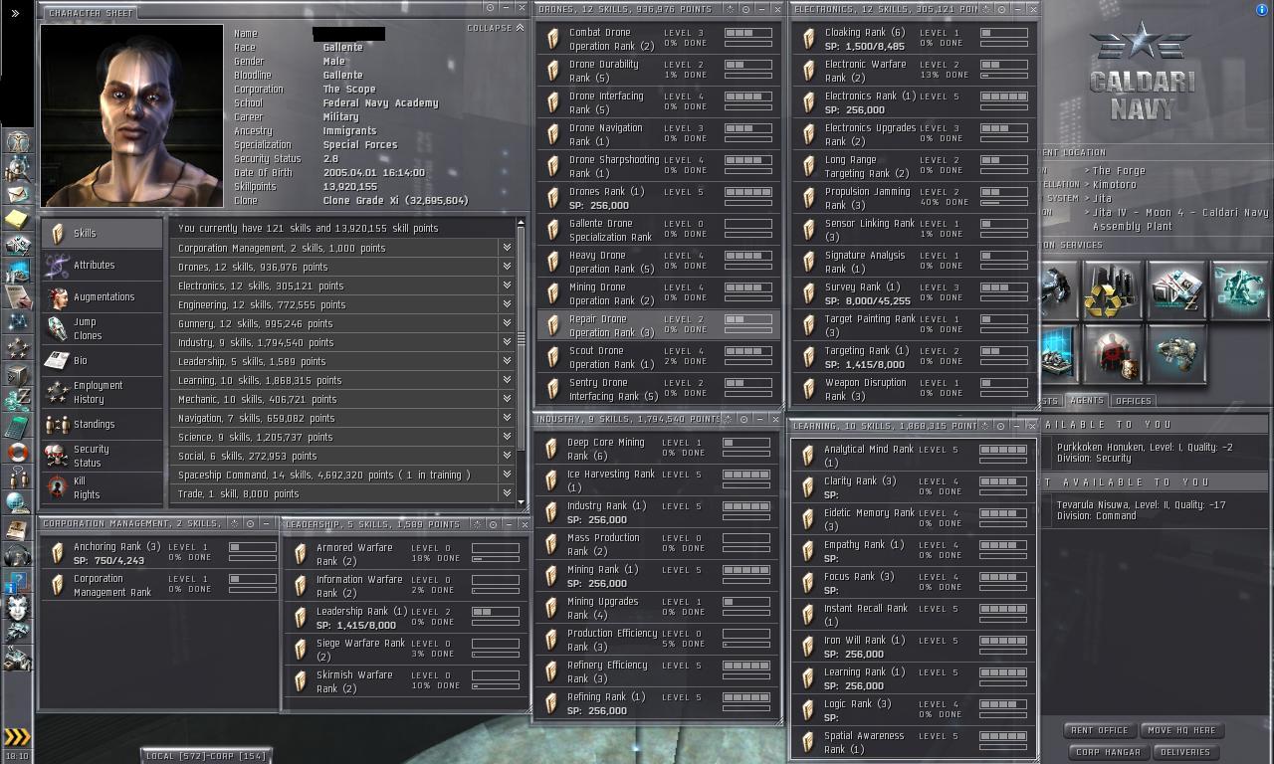
Task: Expand the Spaceship Command skill group chevron
Action: pos(507,475)
